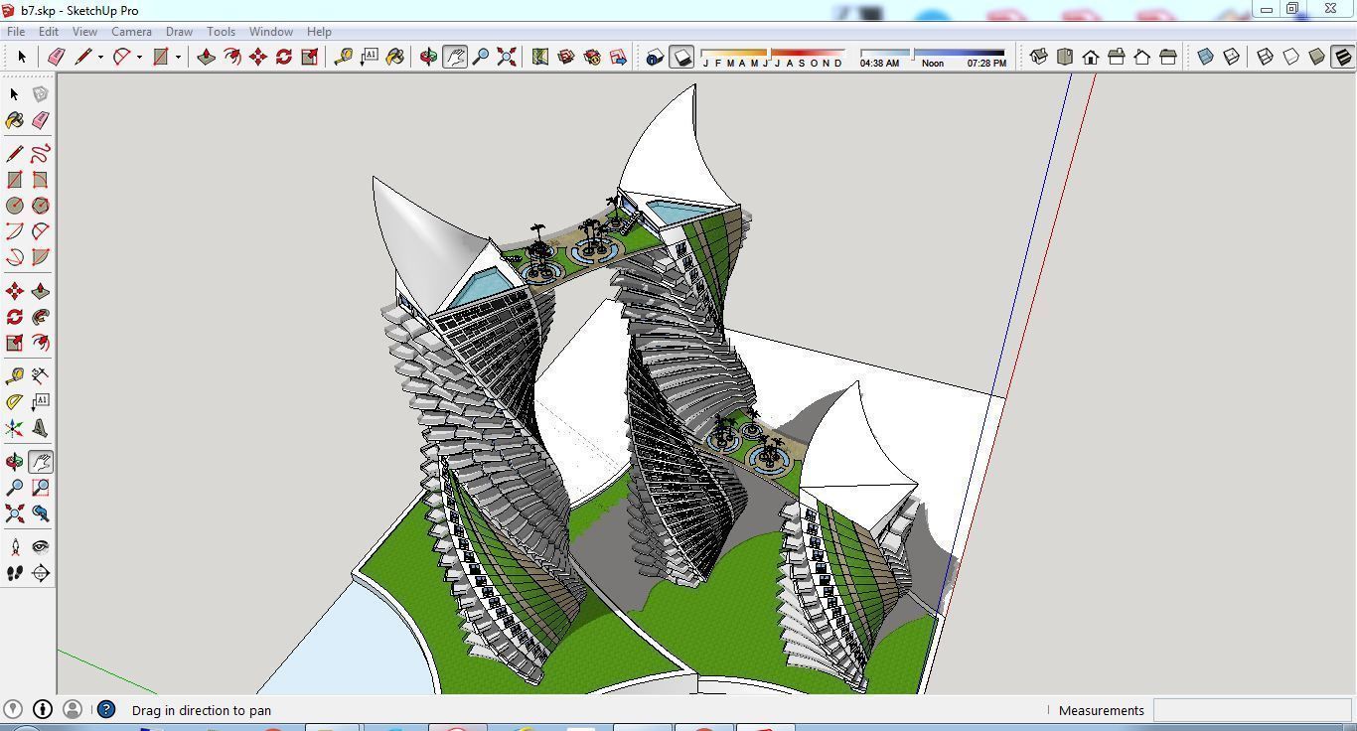Viewport: 1357px width, 731px height.
Task: Toggle Back Edges face style
Action: point(1232,58)
